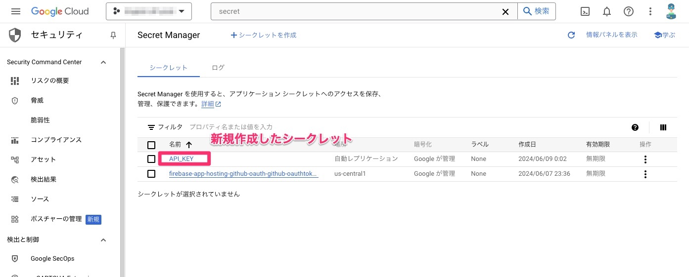The height and width of the screenshot is (277, 689).
Task: Click the 有効期限 column header
Action: click(x=598, y=144)
